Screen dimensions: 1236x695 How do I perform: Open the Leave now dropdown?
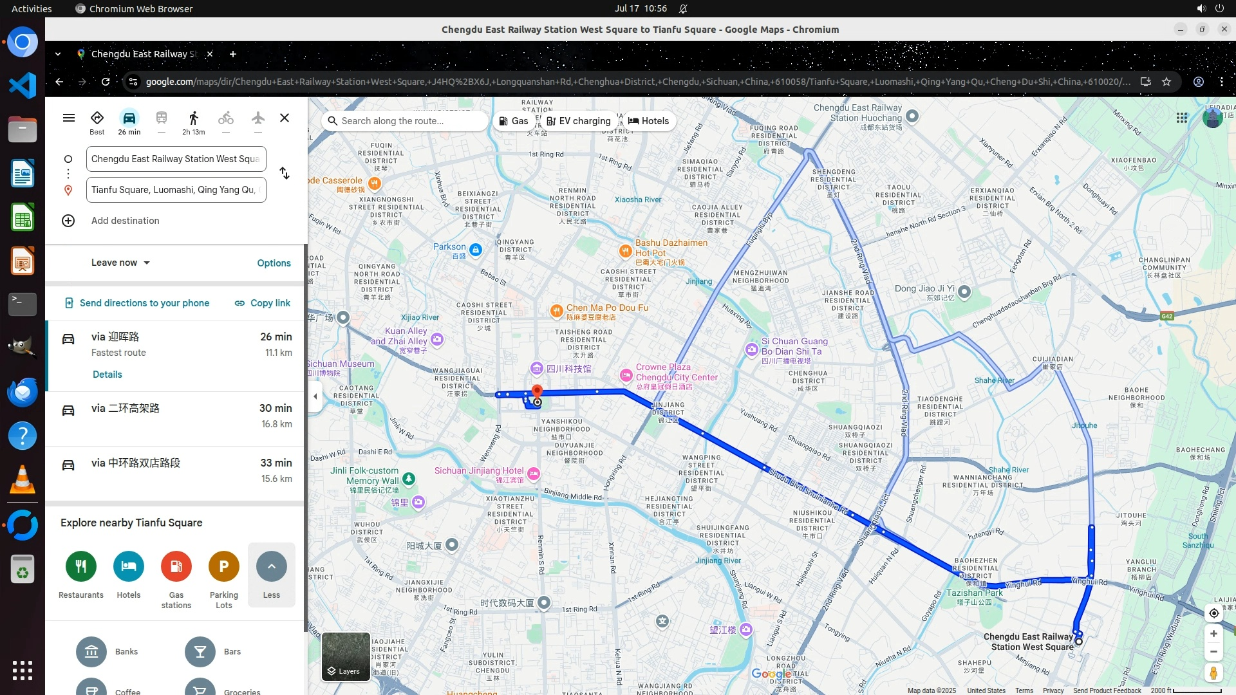(x=120, y=263)
